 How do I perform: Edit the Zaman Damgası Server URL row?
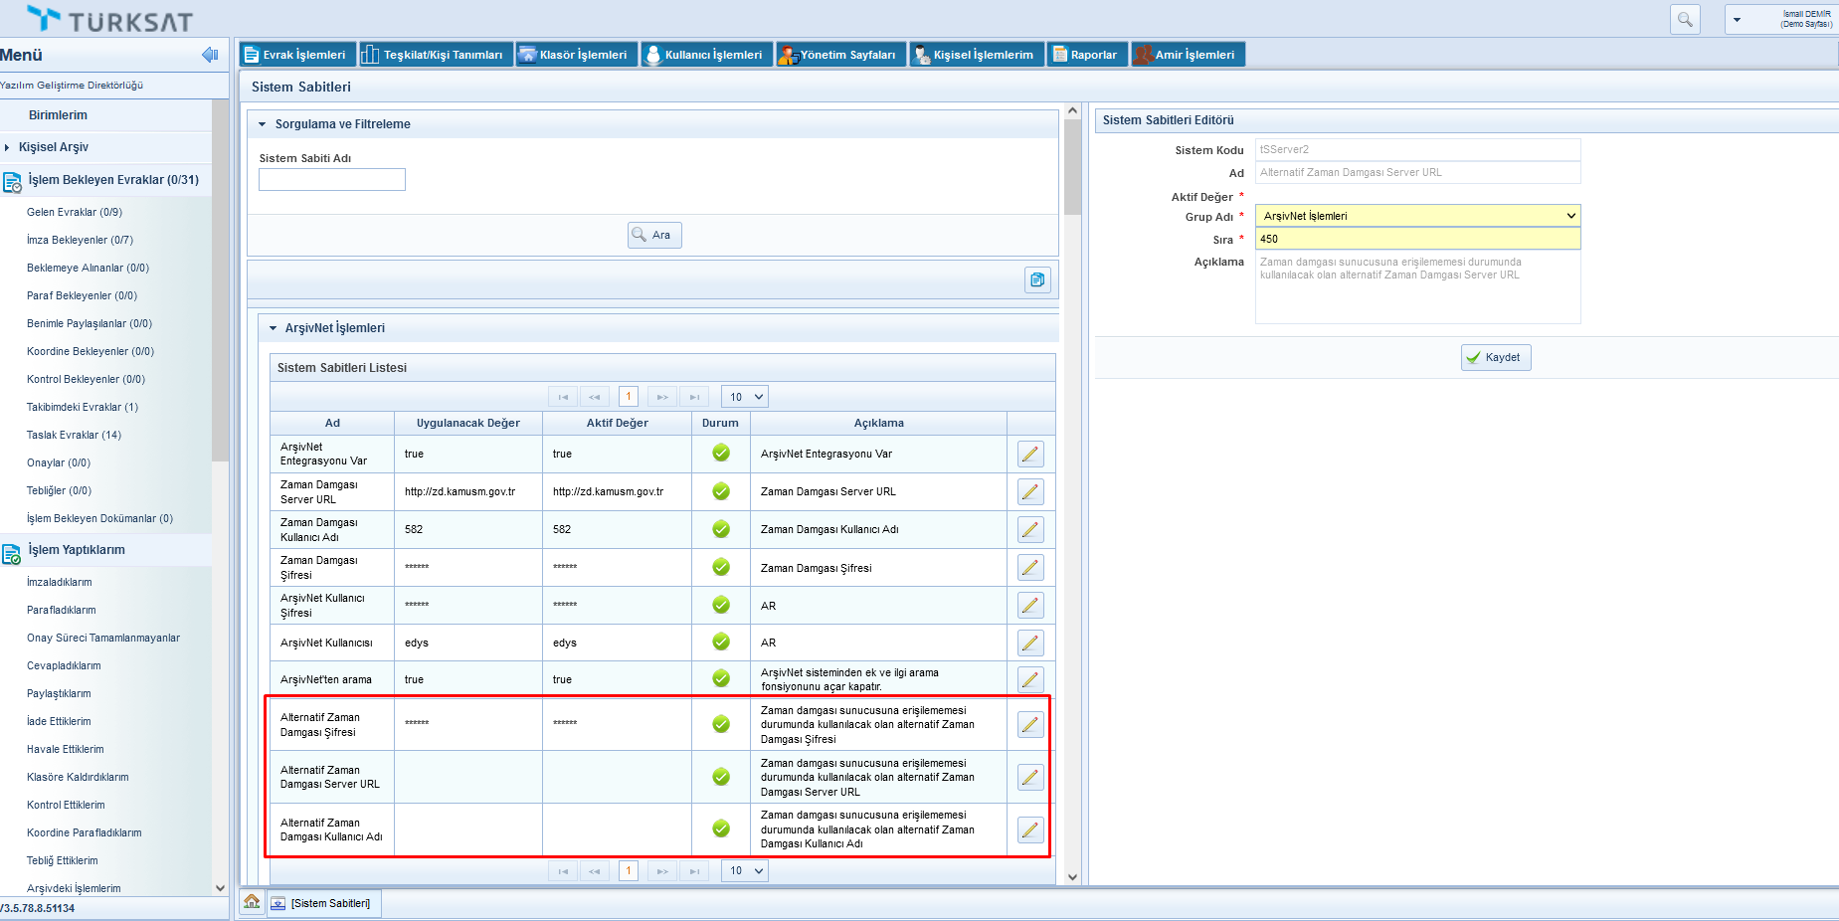pos(1030,492)
